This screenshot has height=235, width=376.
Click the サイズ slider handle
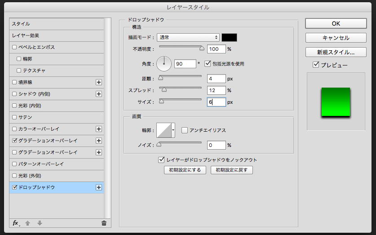162,101
